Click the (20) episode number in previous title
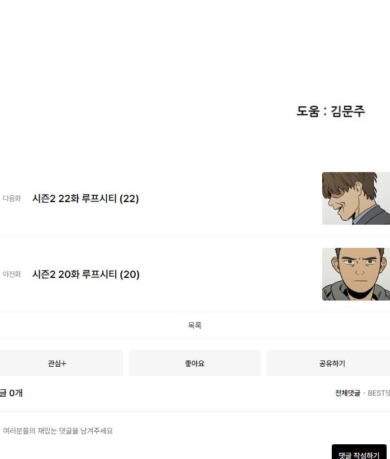The height and width of the screenshot is (459, 390). point(129,274)
